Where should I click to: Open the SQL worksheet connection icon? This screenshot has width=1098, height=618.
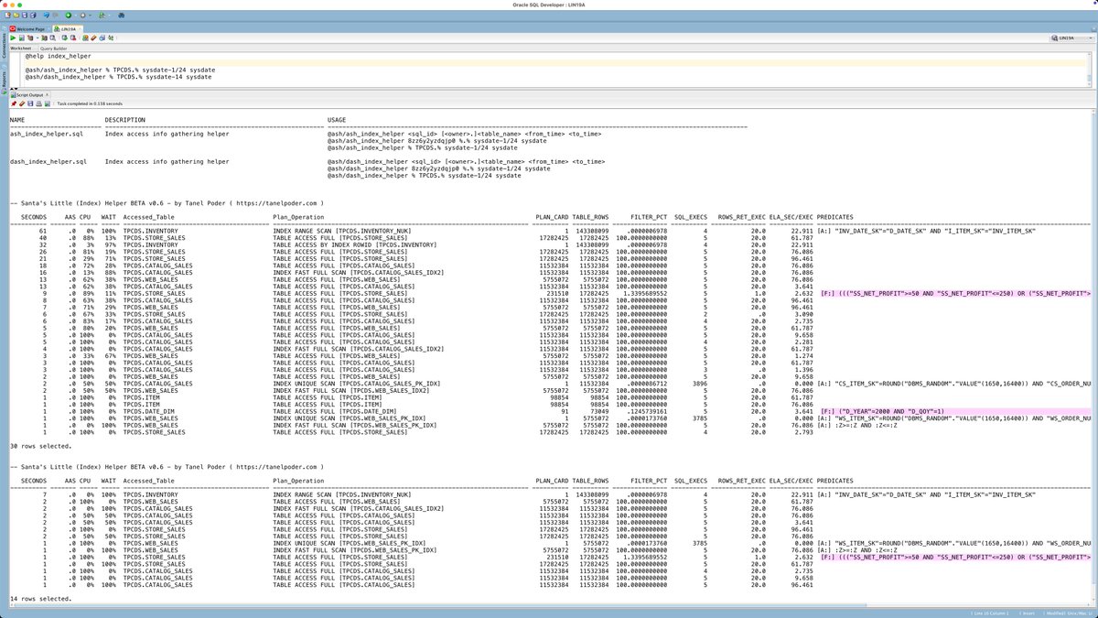tap(102, 16)
